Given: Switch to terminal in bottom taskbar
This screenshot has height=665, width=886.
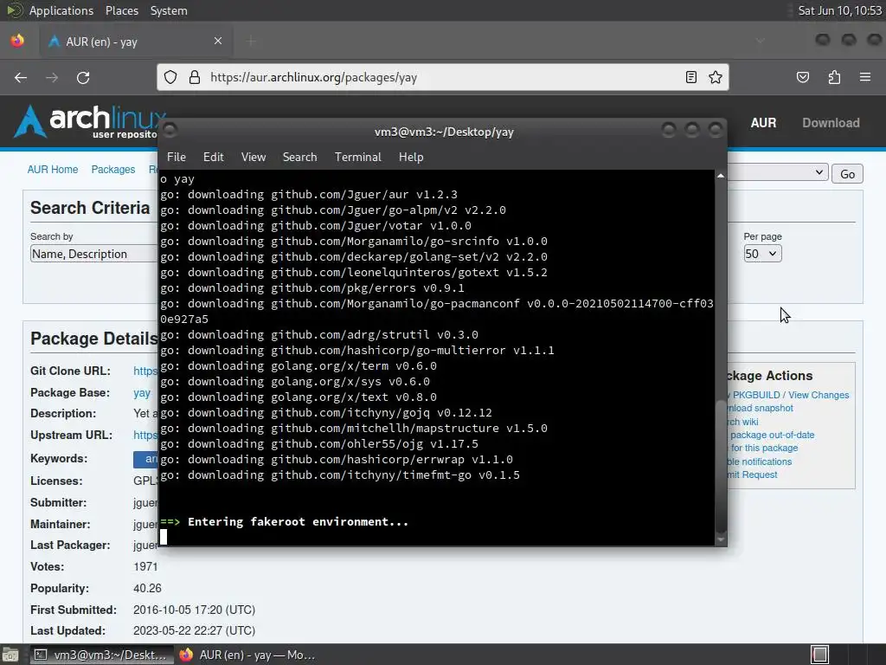Looking at the screenshot, I should point(100,655).
